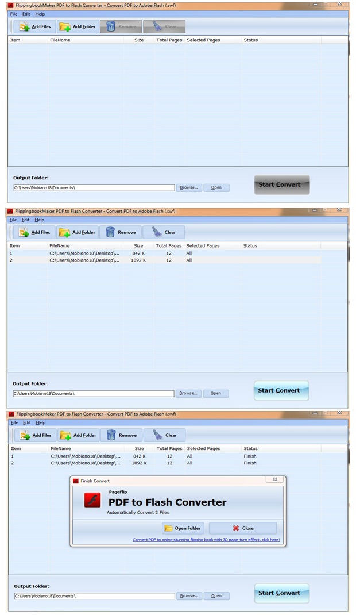Click the Finish status of item 1
Viewport: 356px width, 615px height.
point(250,456)
